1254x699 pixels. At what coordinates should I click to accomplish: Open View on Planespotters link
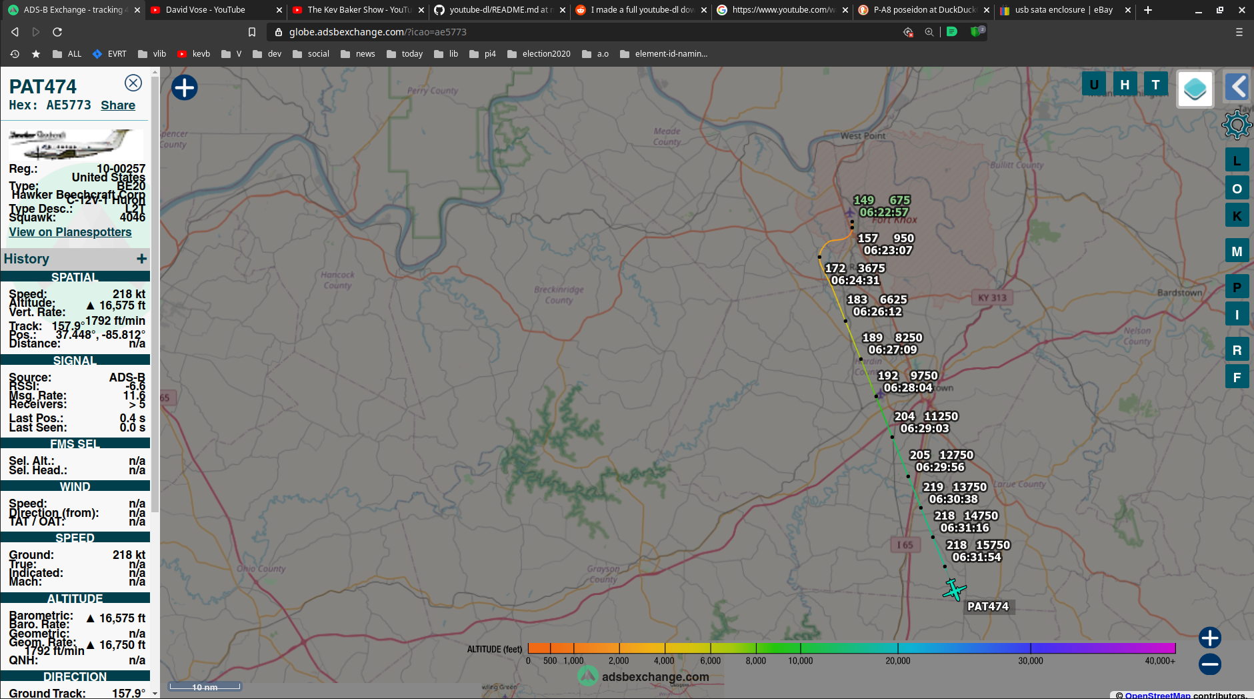pyautogui.click(x=70, y=232)
